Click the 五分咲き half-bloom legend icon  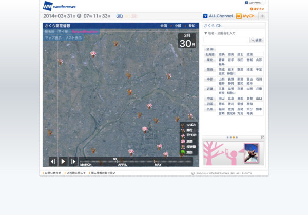tap(183, 135)
